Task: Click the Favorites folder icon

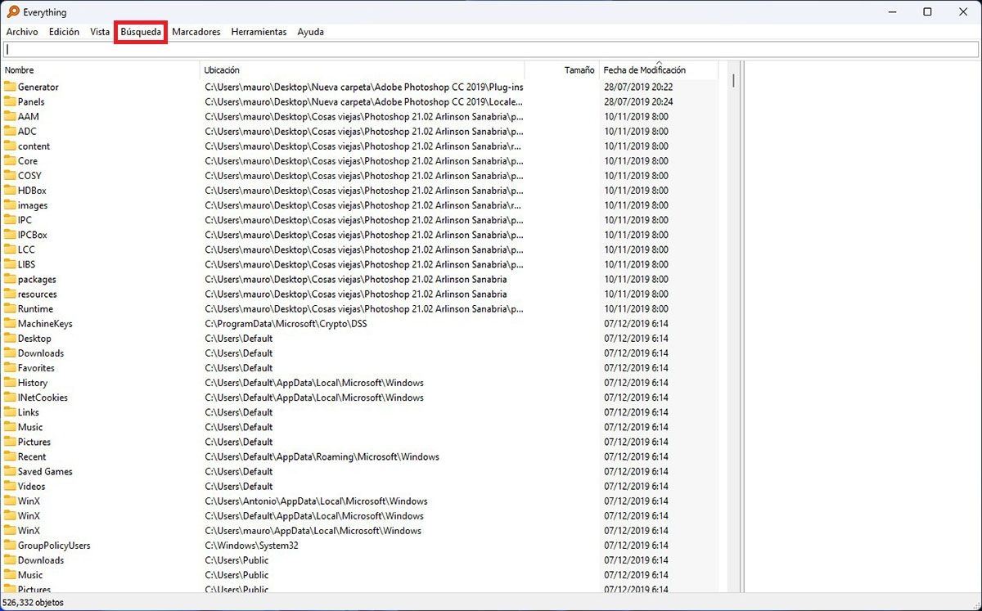Action: click(x=10, y=367)
